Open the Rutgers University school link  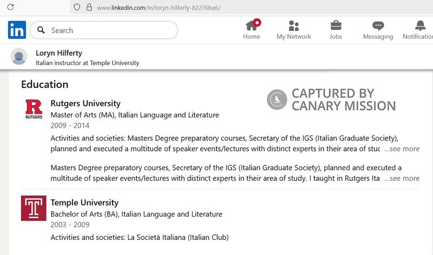(x=86, y=103)
